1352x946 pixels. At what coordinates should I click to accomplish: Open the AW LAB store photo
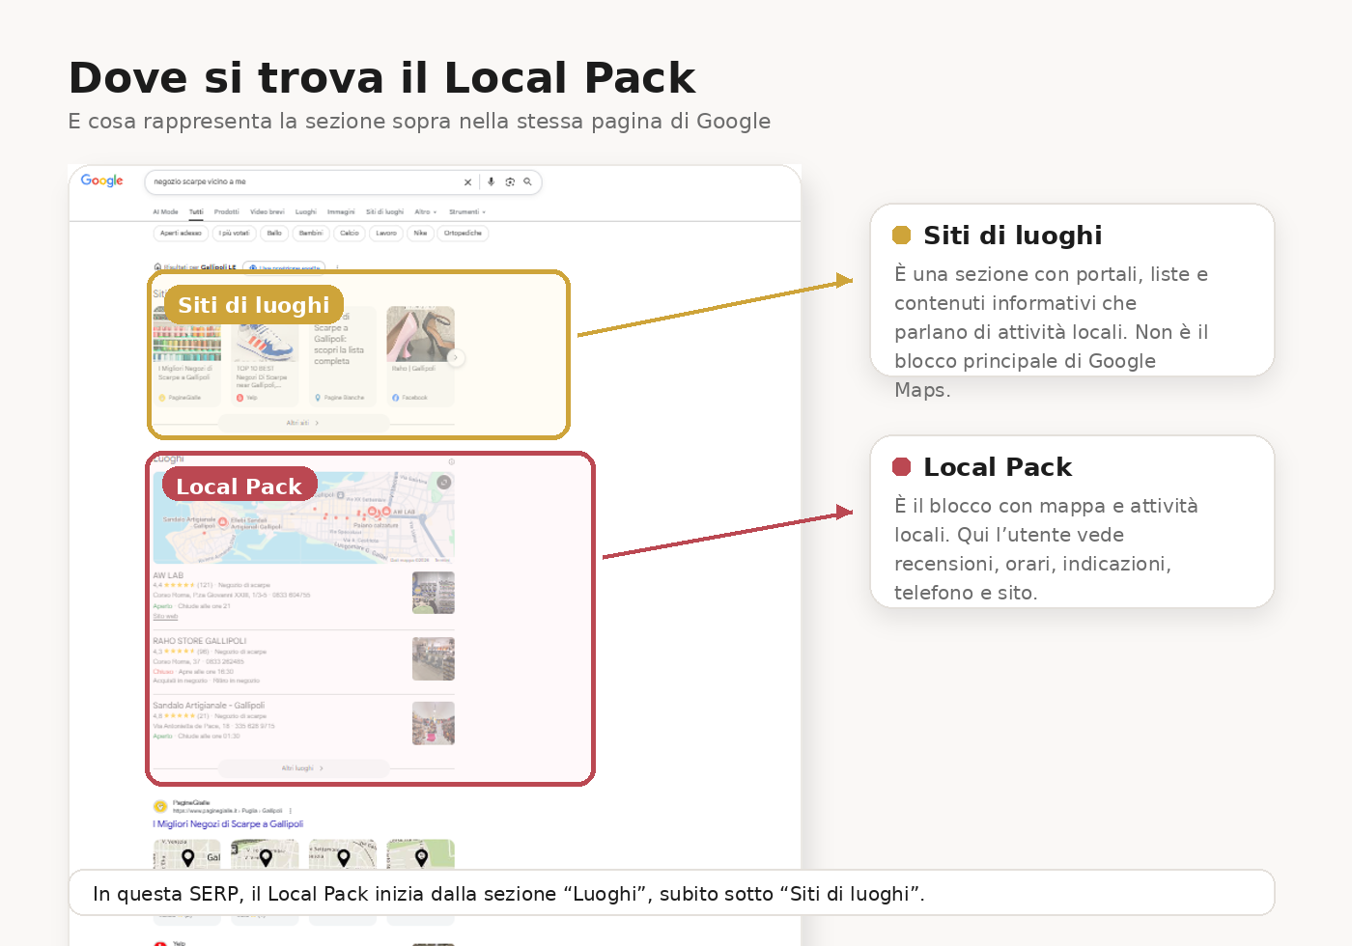[x=434, y=593]
